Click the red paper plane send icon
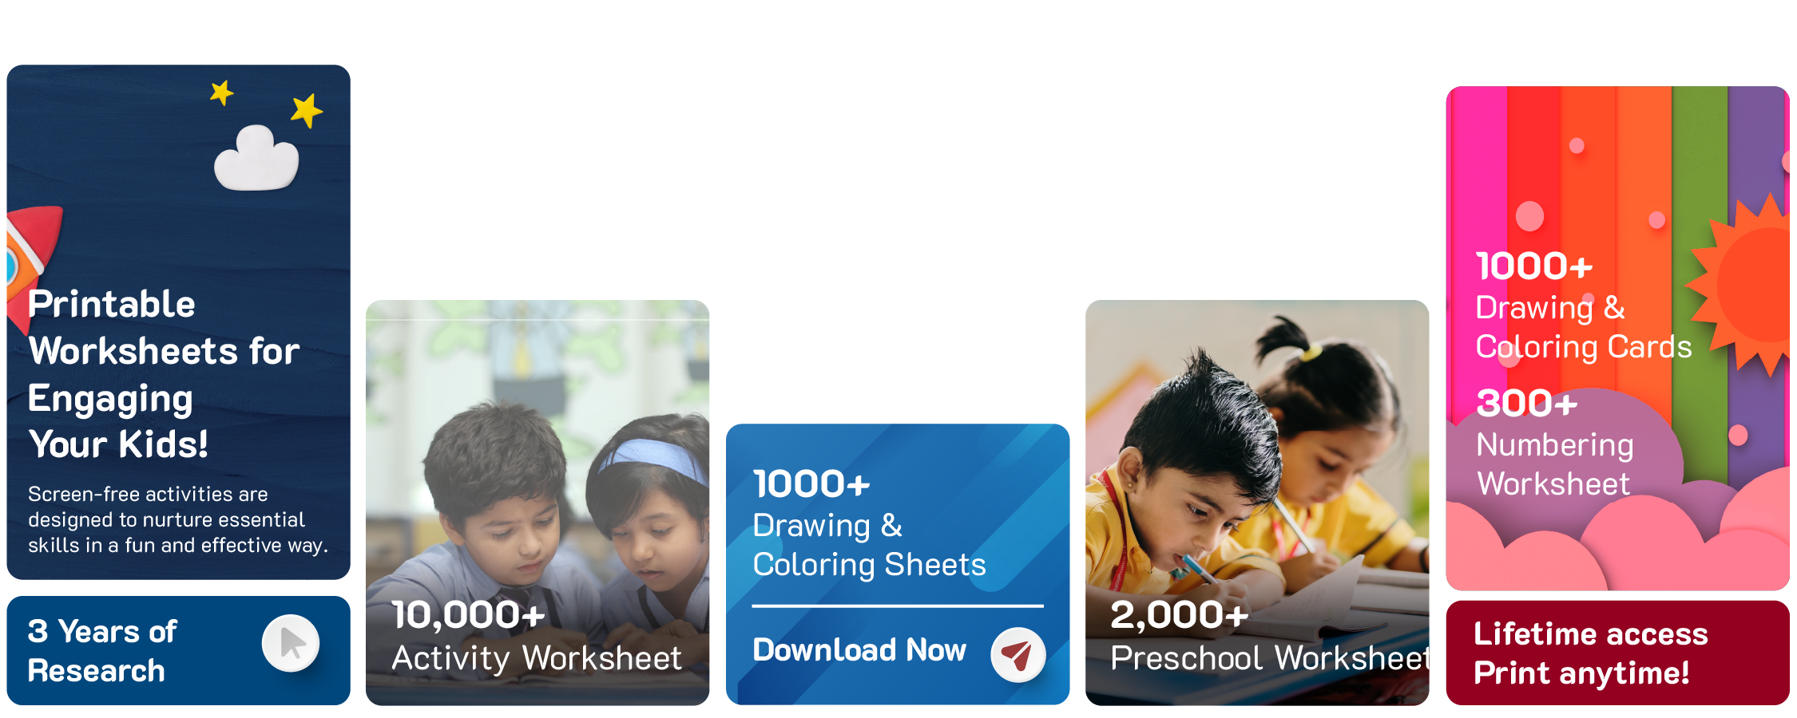Screen dimensions: 1797x718 coord(1018,655)
